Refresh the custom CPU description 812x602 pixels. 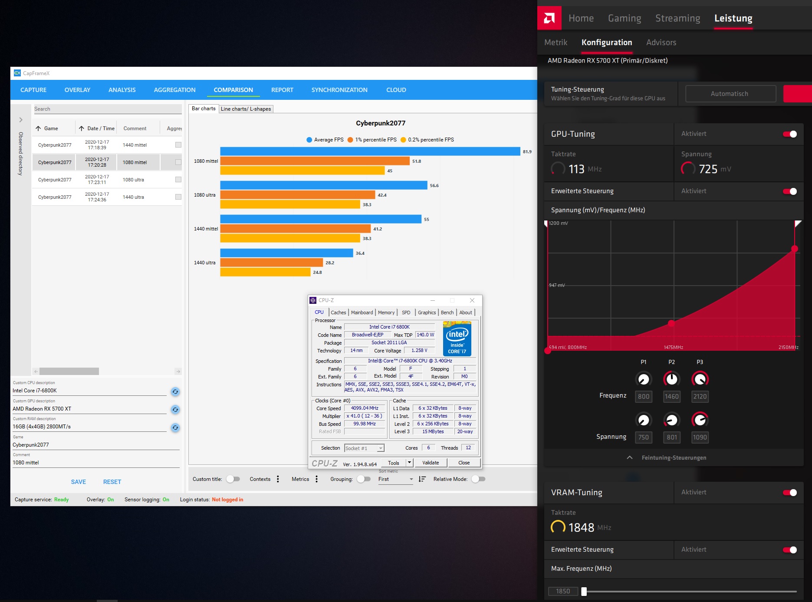[x=175, y=391]
